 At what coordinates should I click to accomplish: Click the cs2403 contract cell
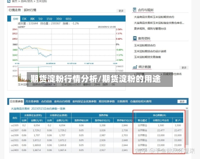click(x=15, y=150)
